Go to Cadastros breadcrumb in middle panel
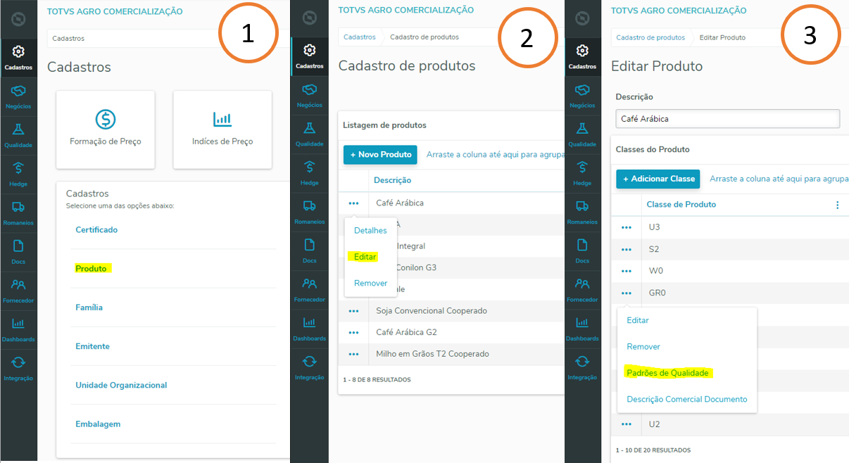This screenshot has height=463, width=849. click(x=360, y=37)
